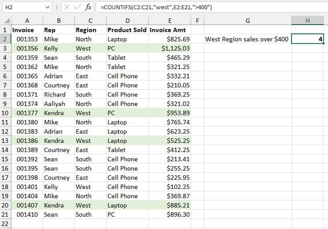Image resolution: width=328 pixels, height=229 pixels.
Task: Select cell H2 showing result 4
Action: [x=307, y=39]
